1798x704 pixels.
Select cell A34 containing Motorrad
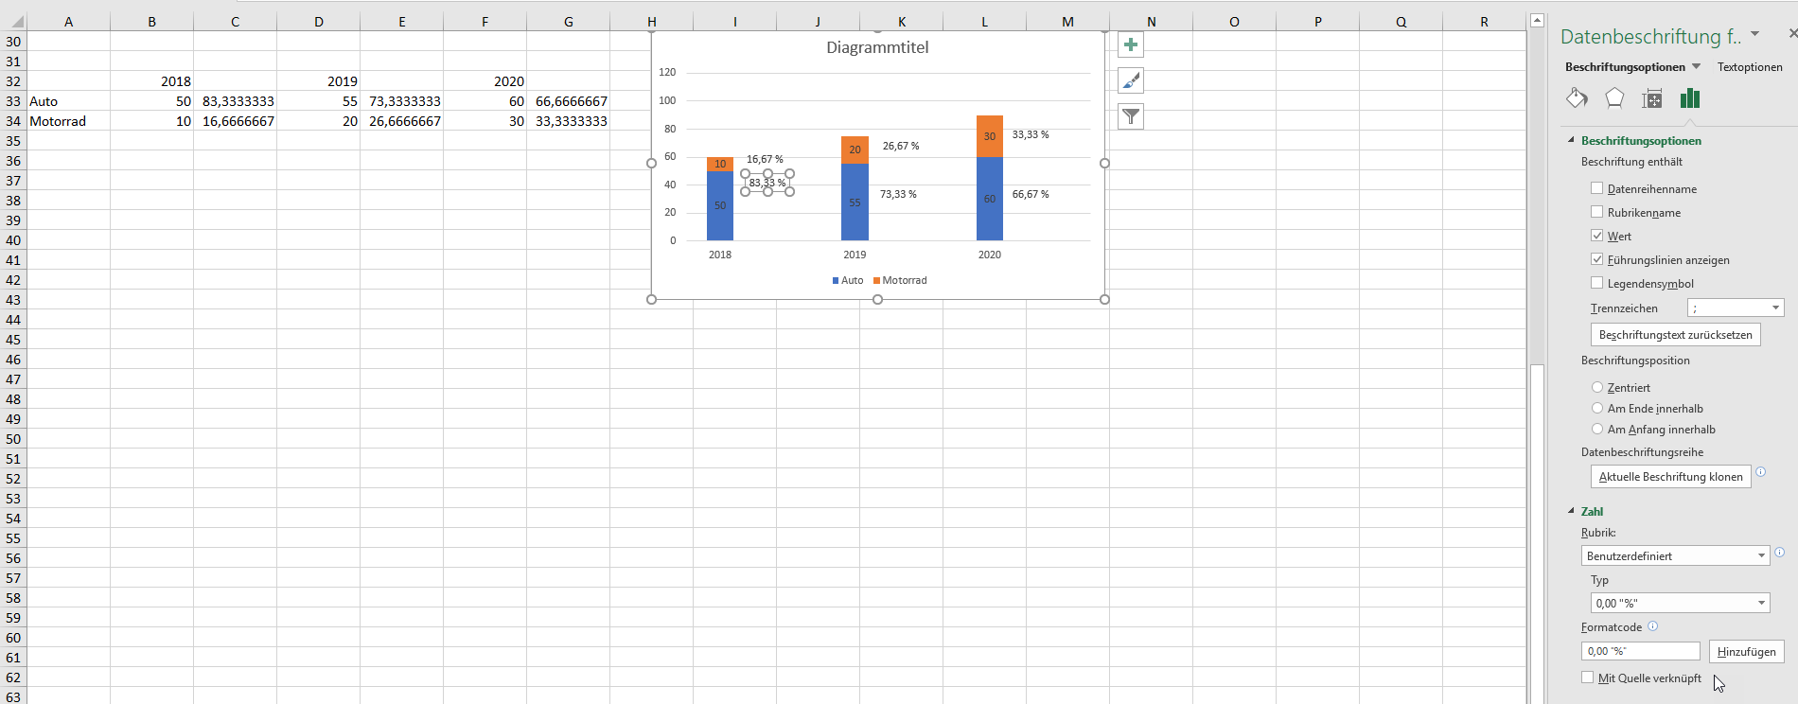[68, 121]
